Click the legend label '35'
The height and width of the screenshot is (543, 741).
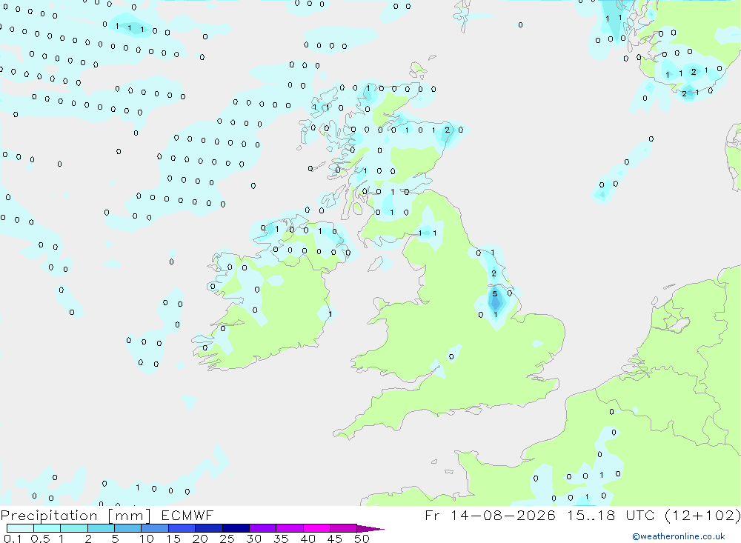(281, 539)
